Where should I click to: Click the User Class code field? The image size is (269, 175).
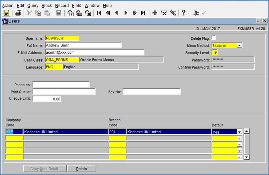[62, 60]
